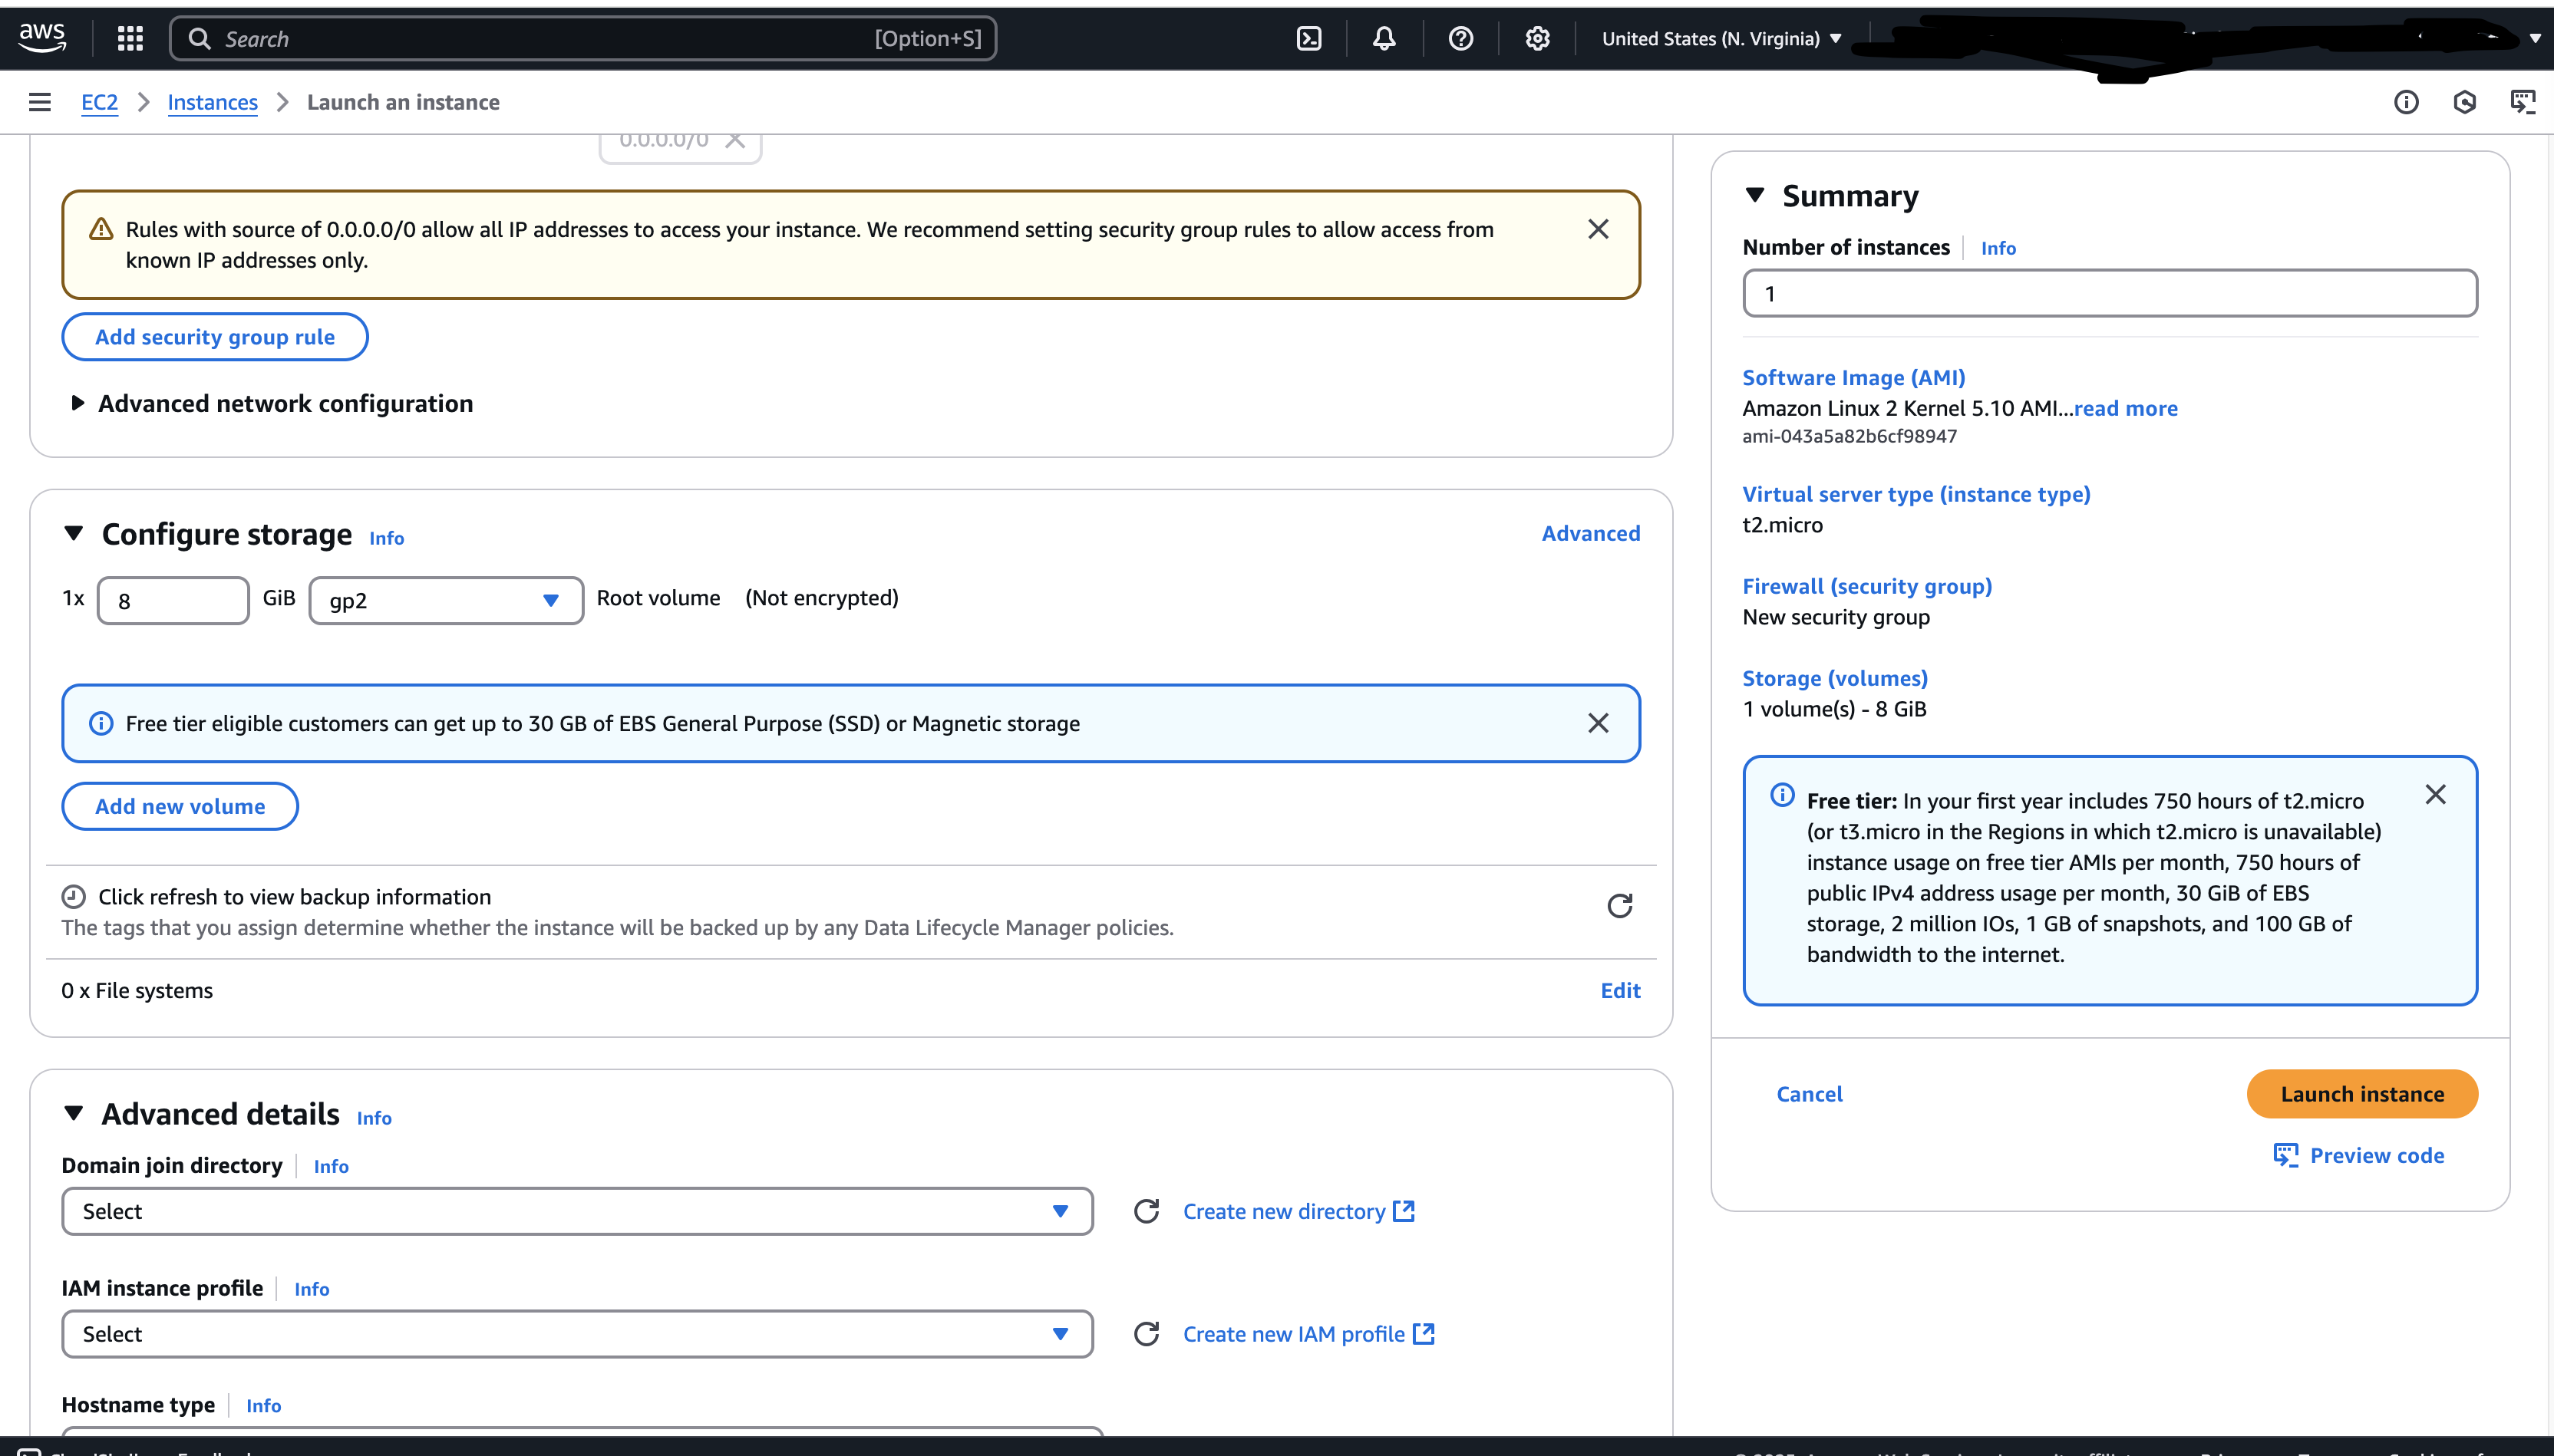Image resolution: width=2554 pixels, height=1456 pixels.
Task: Click the search magnifier icon
Action: 199,38
